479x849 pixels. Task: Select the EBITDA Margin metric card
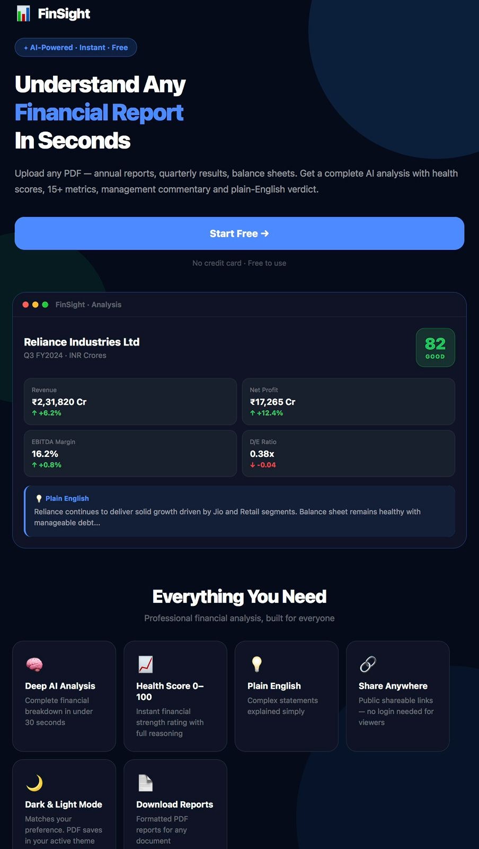pyautogui.click(x=130, y=454)
